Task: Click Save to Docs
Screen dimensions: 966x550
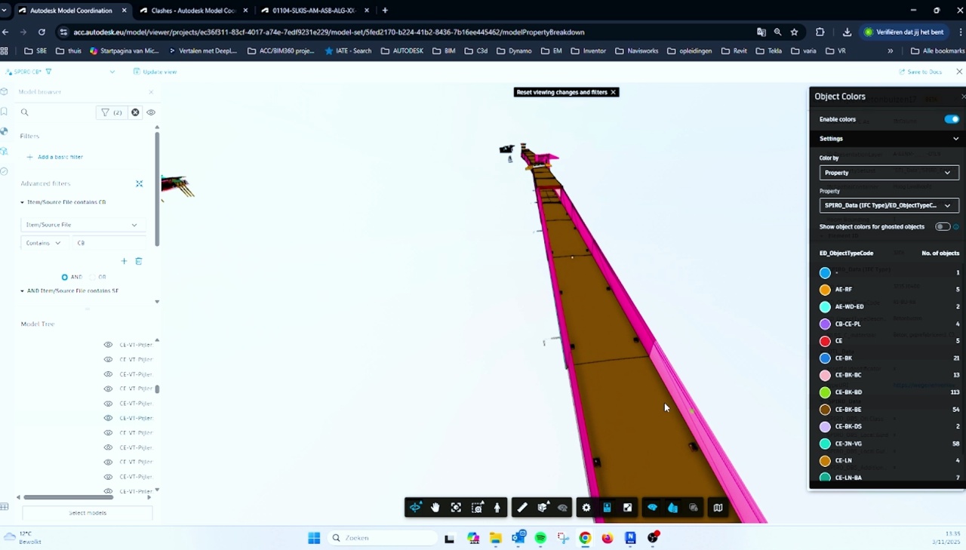Action: 920,72
